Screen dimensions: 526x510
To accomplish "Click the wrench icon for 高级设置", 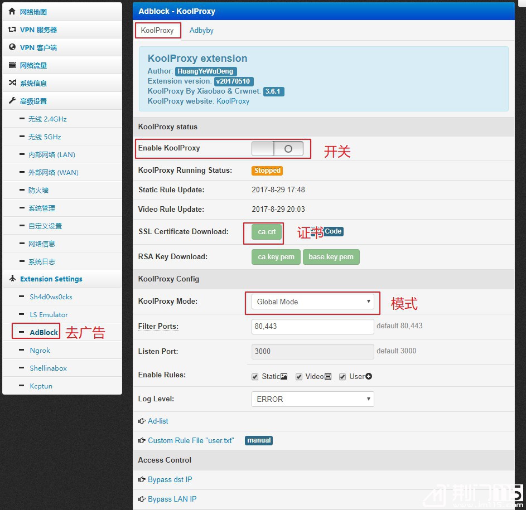I will [x=12, y=100].
